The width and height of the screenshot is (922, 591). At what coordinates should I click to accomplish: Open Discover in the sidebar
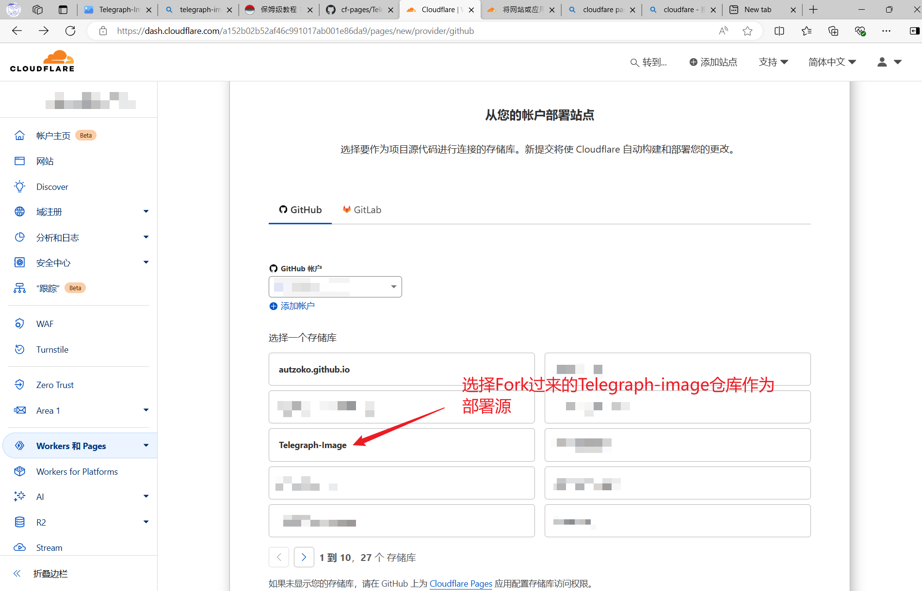(x=52, y=187)
